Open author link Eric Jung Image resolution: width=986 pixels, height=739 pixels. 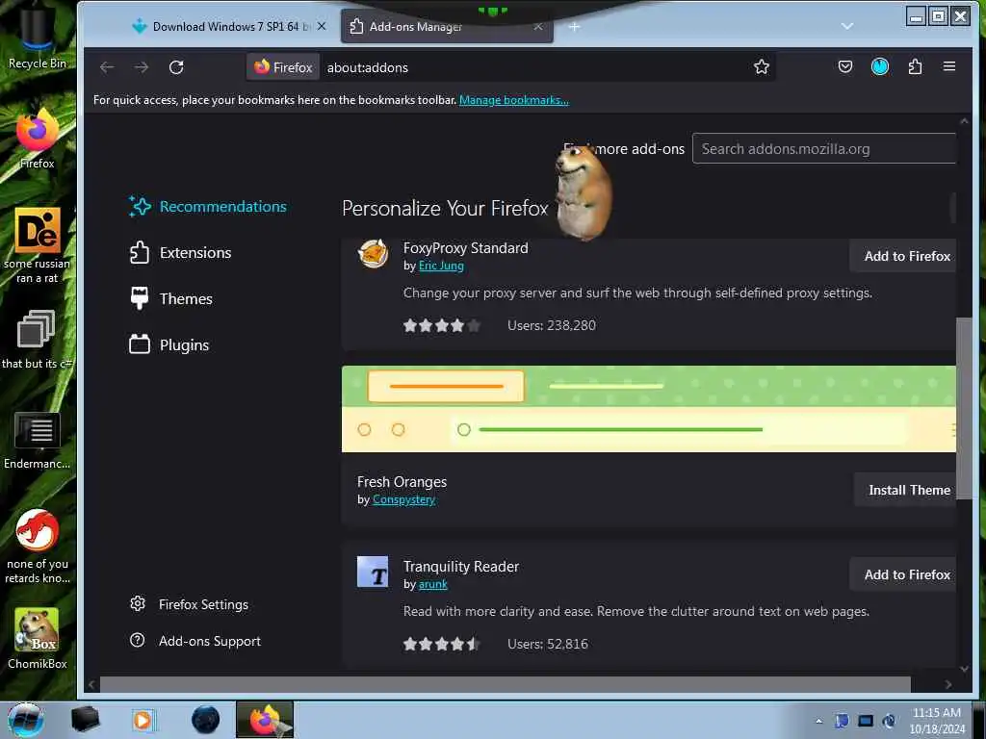click(x=441, y=266)
